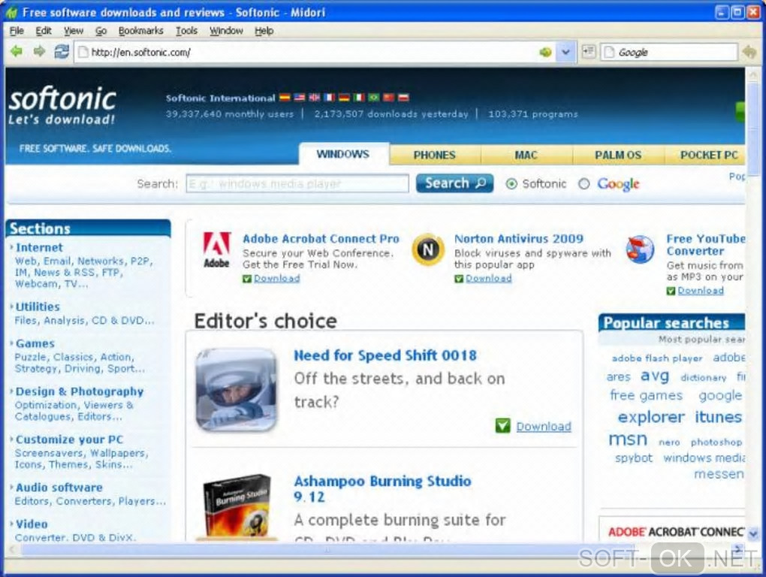Expand the Video section arrow

(12, 524)
